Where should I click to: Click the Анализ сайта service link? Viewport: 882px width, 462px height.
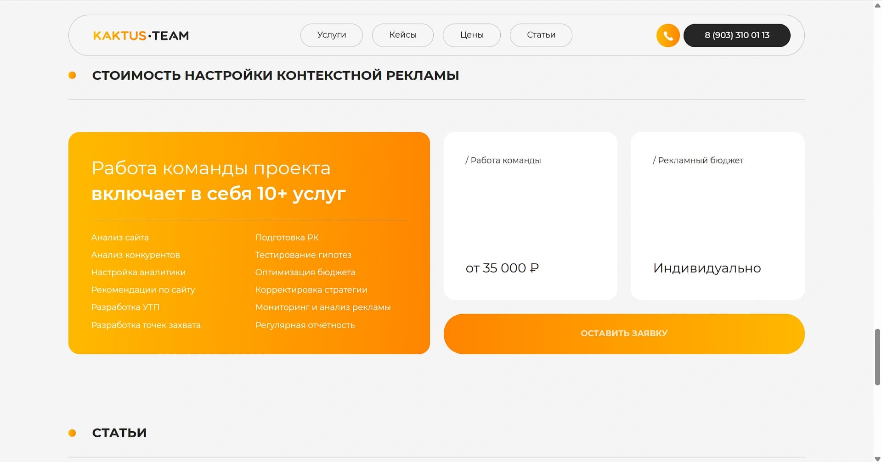coord(120,237)
